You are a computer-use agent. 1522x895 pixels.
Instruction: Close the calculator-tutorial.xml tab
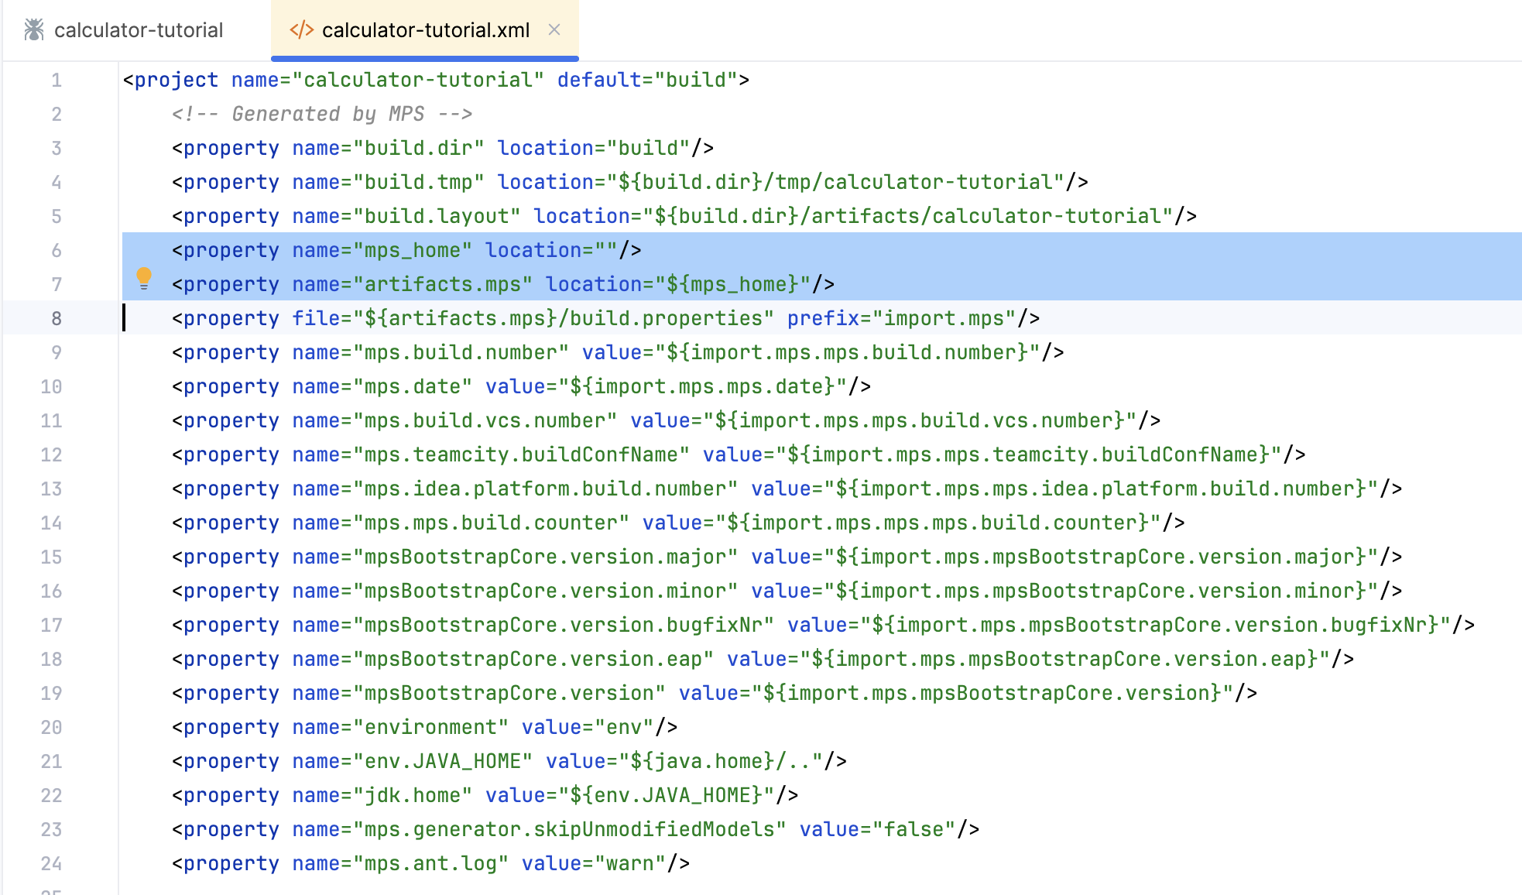pos(554,29)
